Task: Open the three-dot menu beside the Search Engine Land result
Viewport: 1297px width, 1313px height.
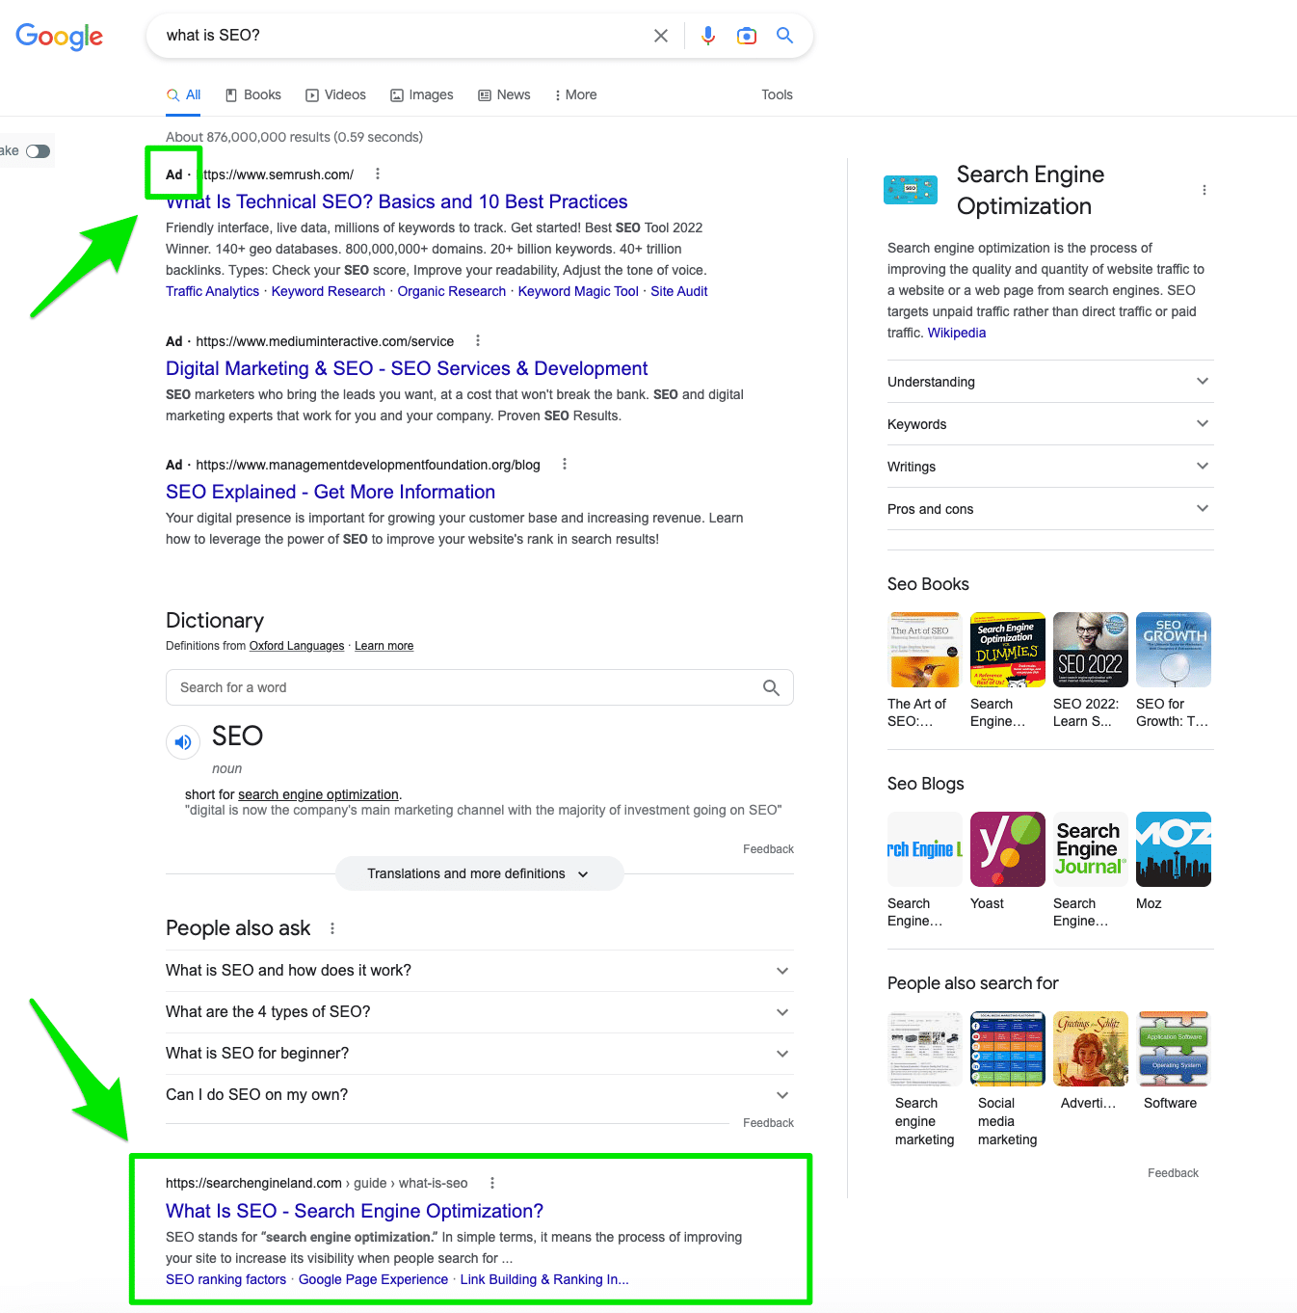Action: [492, 1182]
